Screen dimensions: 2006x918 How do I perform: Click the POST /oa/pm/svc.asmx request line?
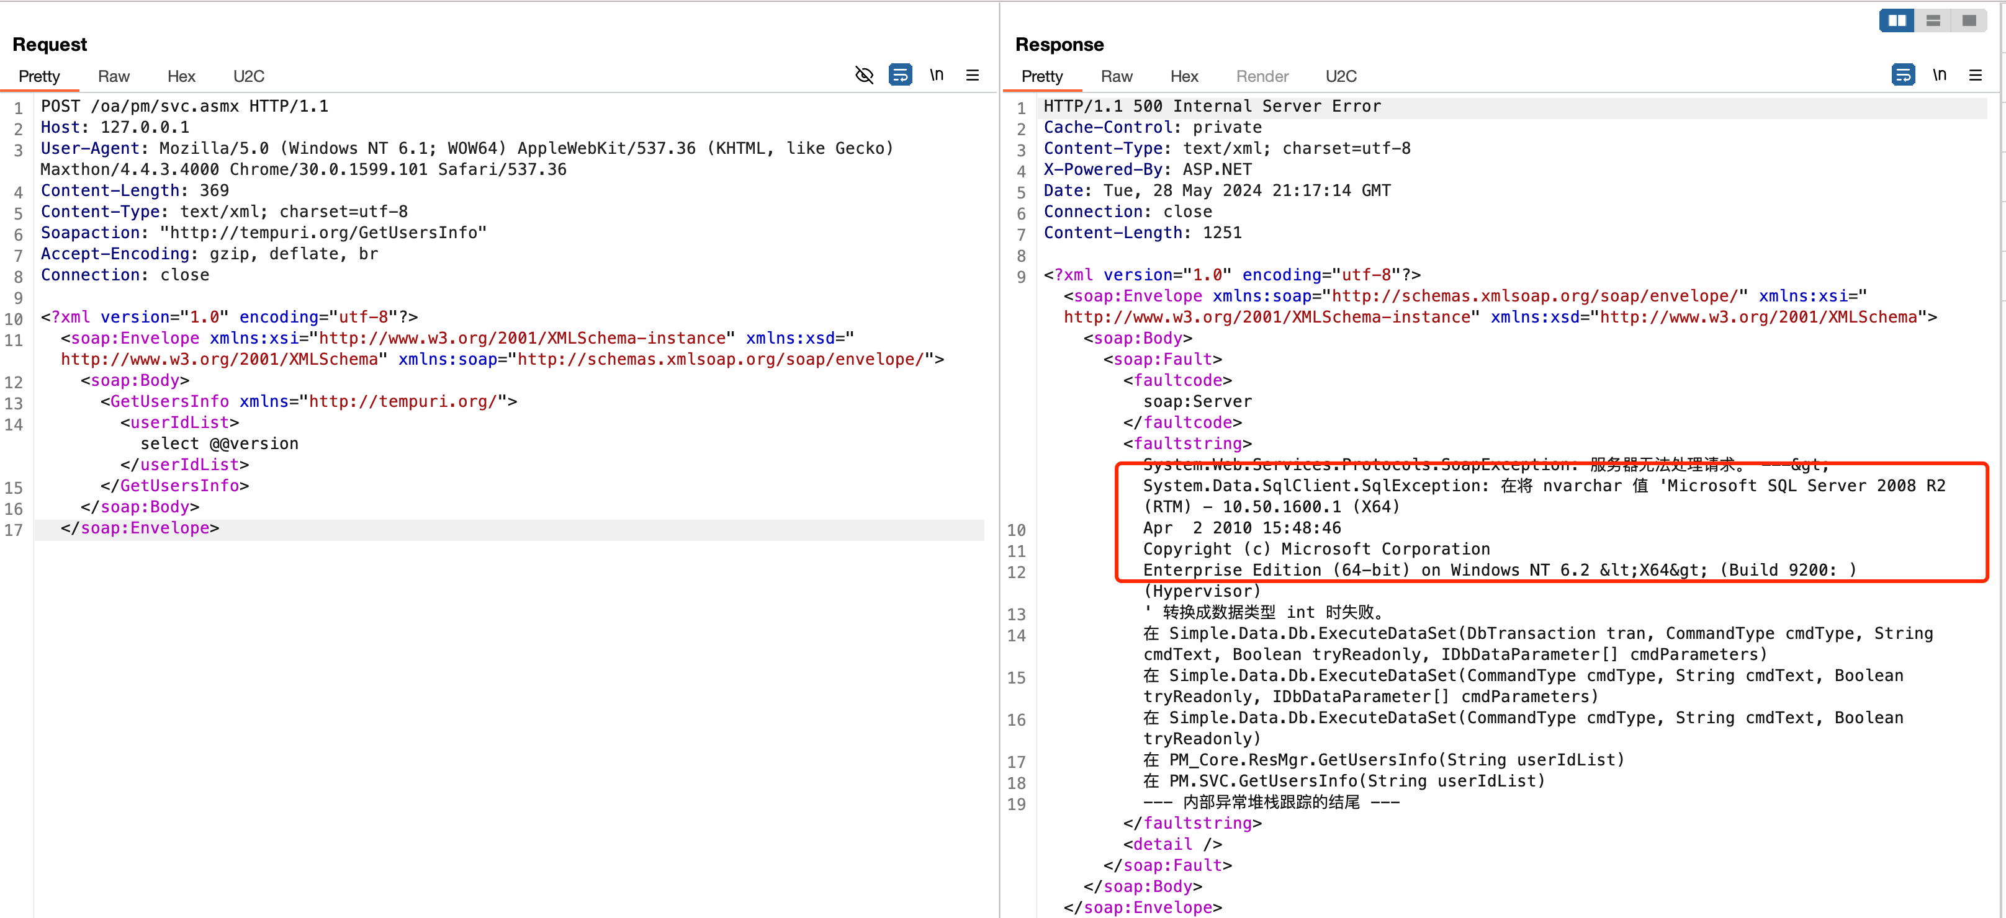click(x=184, y=107)
